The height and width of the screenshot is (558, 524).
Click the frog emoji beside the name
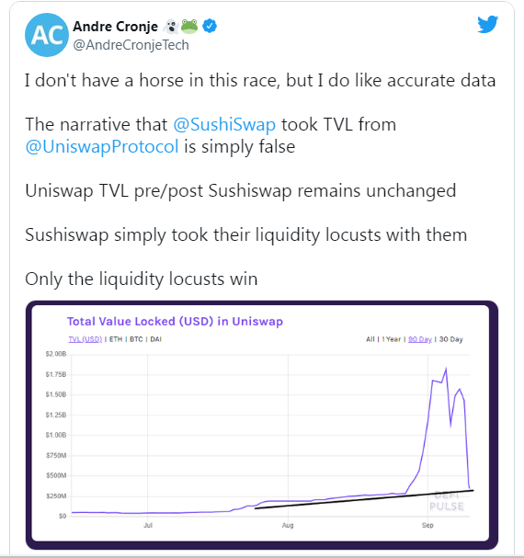[189, 27]
